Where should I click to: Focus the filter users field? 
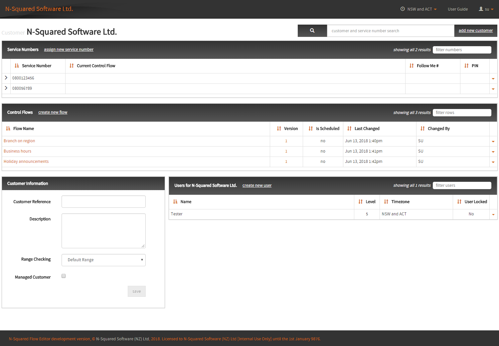tap(462, 185)
